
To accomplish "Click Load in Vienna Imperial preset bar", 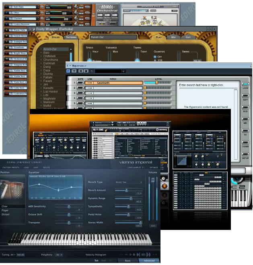I will 26,167.
